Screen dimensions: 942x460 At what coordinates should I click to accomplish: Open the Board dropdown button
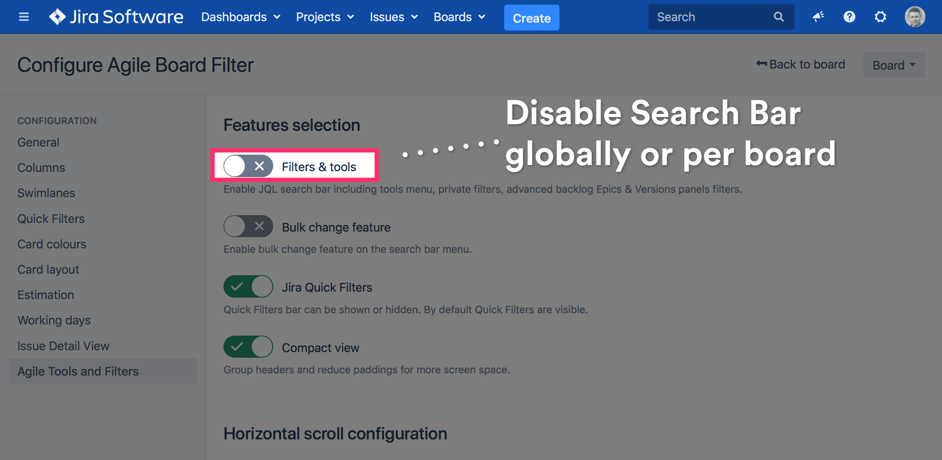893,65
